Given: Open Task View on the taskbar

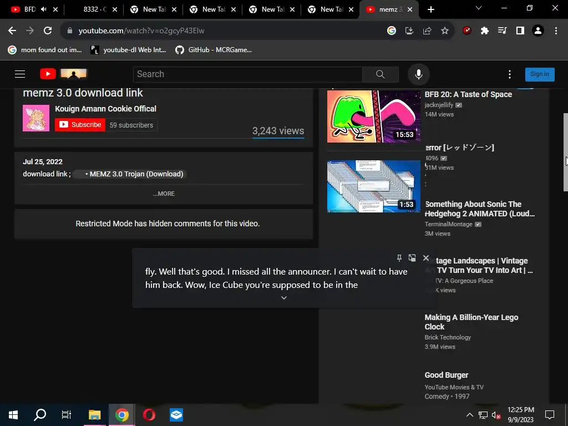Looking at the screenshot, I should (67, 415).
